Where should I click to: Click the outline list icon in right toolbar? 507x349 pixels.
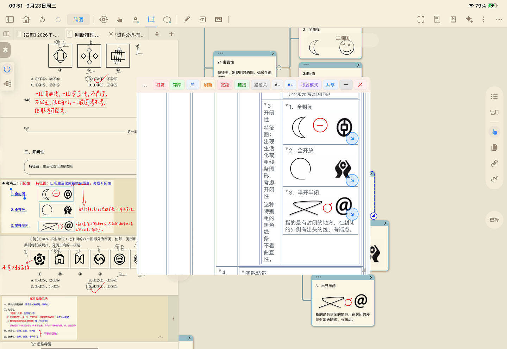(x=494, y=96)
